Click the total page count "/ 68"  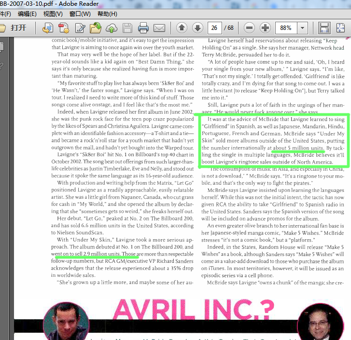tap(229, 28)
